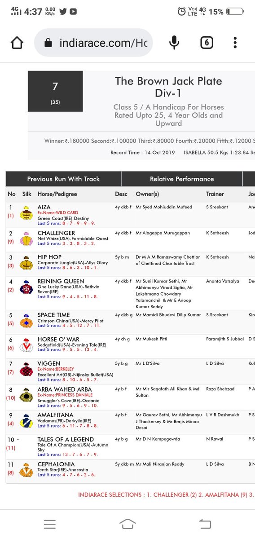255x539 pixels.
Task: Click HIP HOP jockey silk icon
Action: (x=26, y=263)
